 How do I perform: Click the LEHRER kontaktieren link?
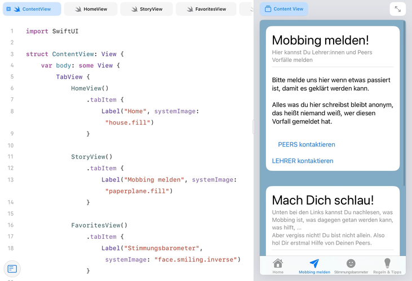(x=303, y=161)
